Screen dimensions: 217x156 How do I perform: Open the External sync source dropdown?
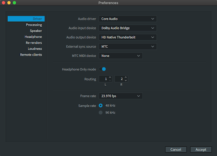pyautogui.click(x=128, y=47)
